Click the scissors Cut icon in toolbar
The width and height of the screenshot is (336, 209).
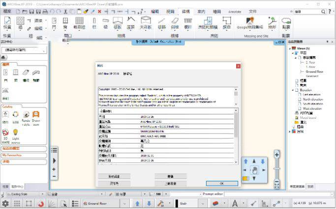pos(65,11)
